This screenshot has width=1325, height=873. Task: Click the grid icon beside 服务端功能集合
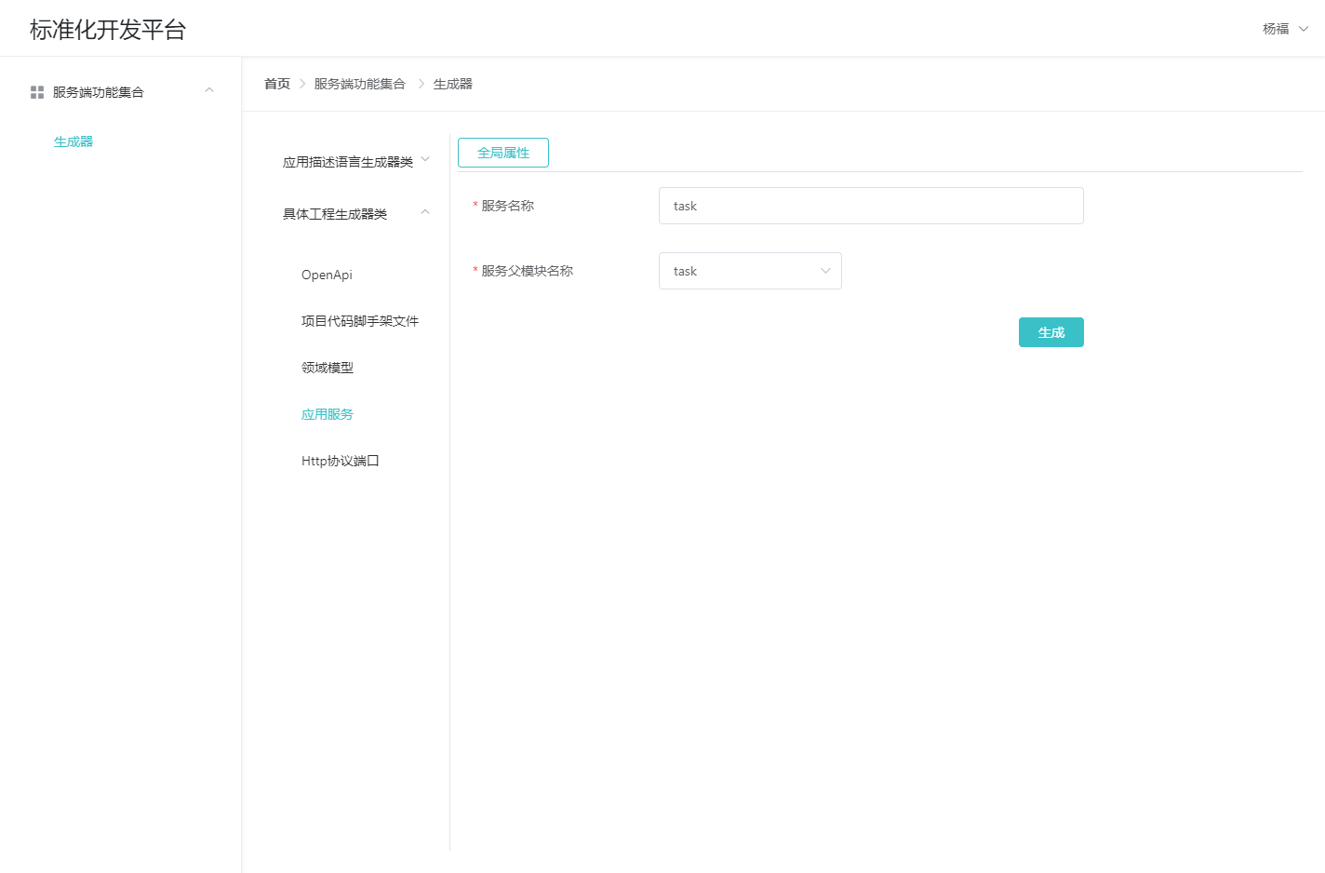(37, 92)
